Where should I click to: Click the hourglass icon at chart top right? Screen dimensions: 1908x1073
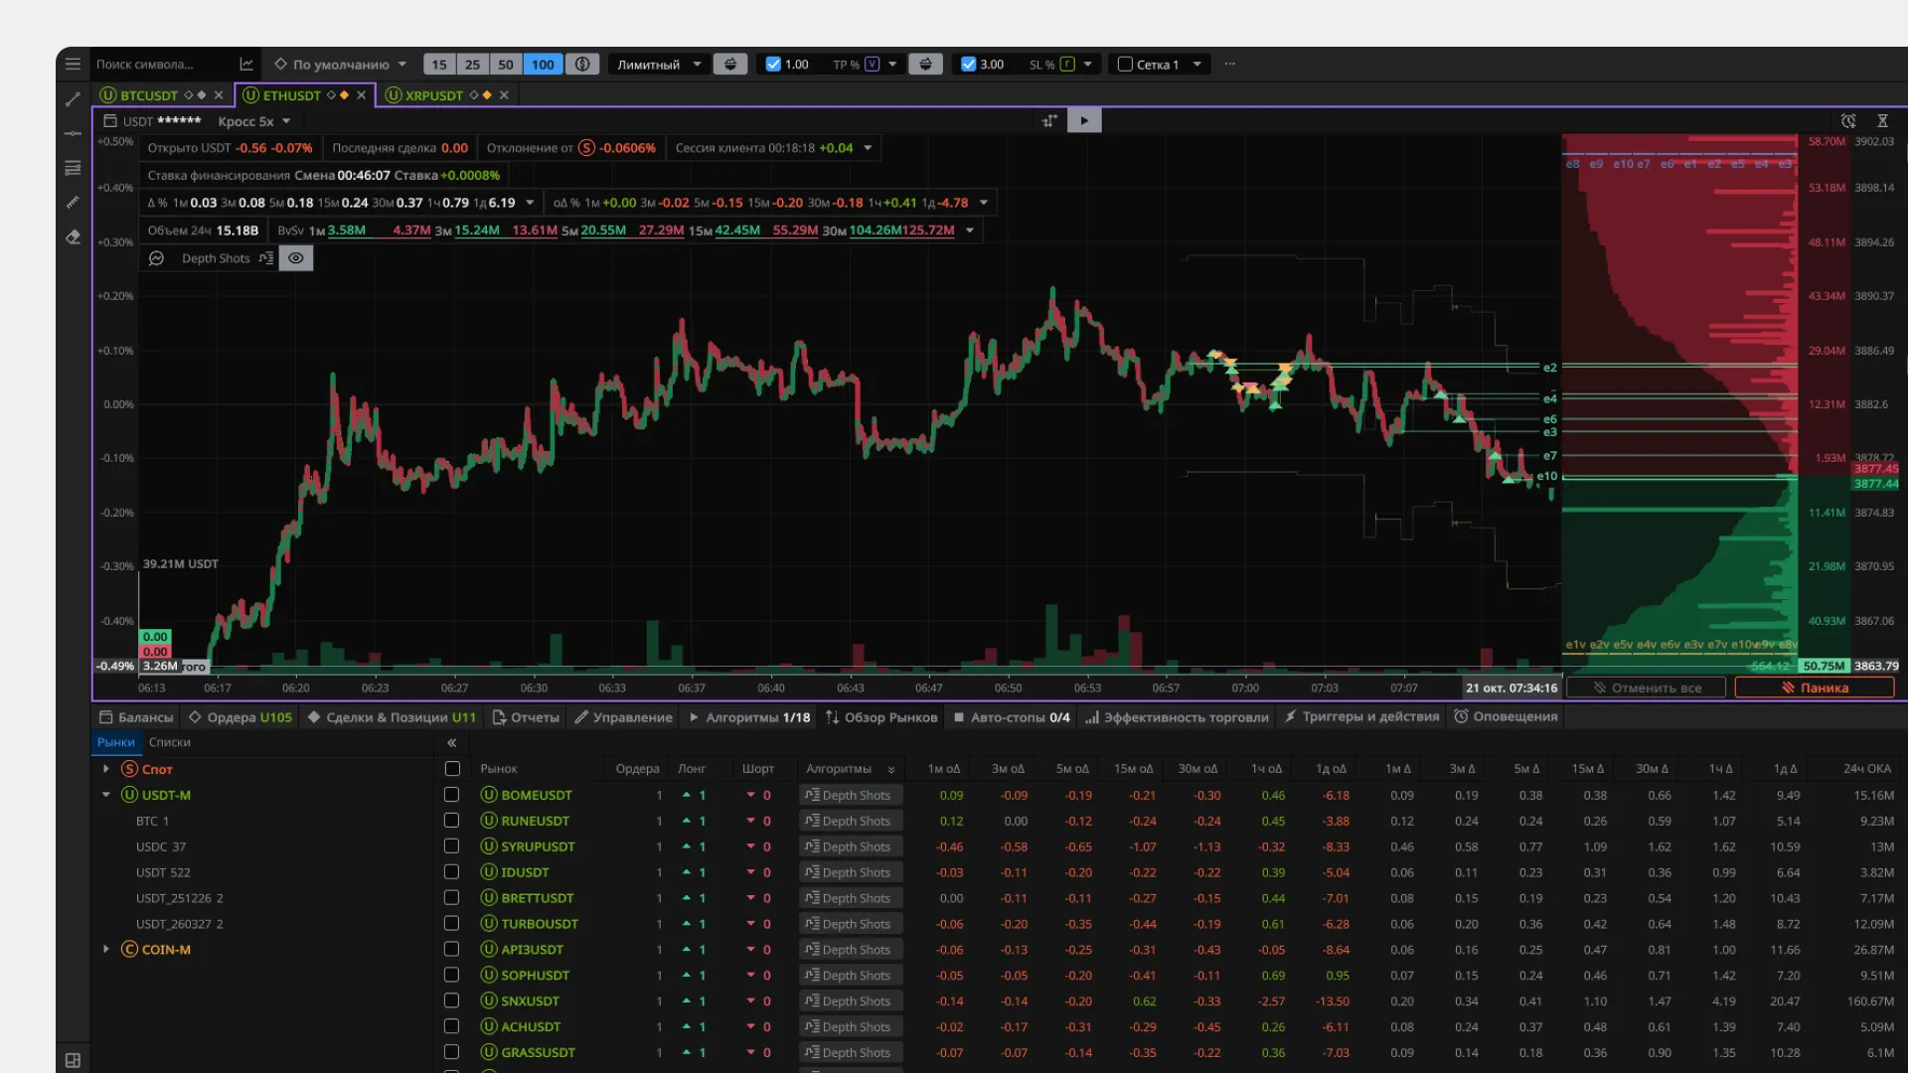[x=1882, y=121]
